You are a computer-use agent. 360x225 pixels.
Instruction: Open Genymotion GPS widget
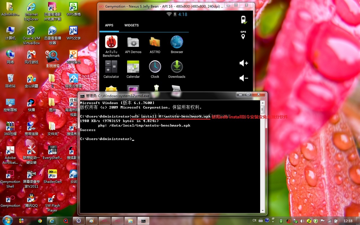243,35
